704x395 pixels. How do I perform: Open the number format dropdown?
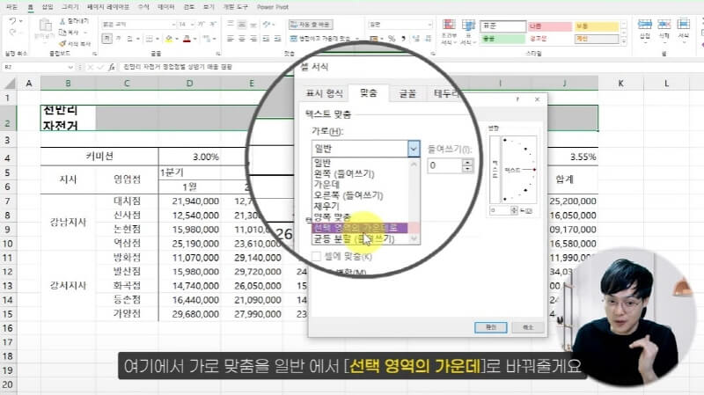click(x=429, y=25)
